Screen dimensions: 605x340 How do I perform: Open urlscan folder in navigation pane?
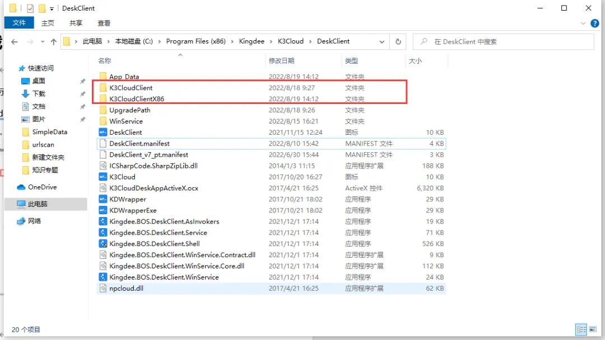point(43,144)
